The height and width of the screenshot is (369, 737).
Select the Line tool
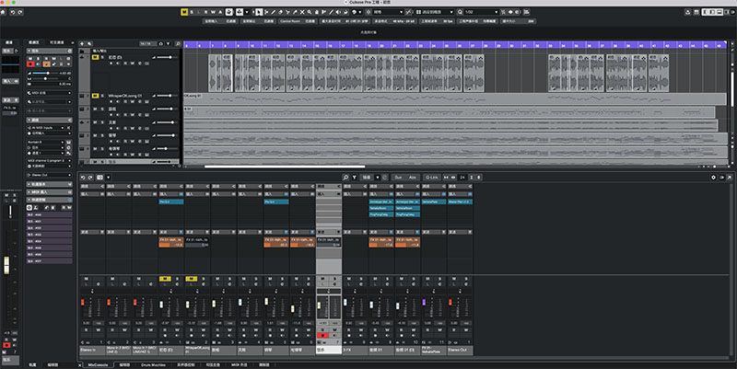pyautogui.click(x=331, y=12)
